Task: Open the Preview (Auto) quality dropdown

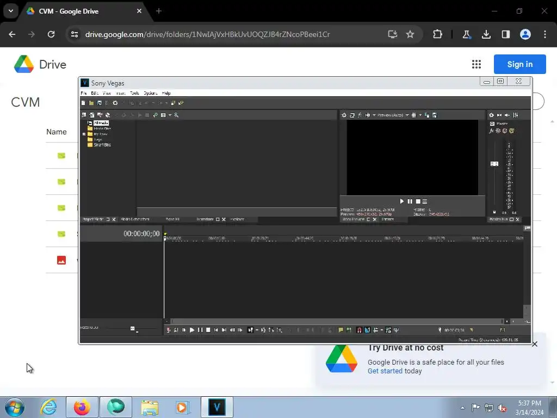Action: click(x=393, y=115)
